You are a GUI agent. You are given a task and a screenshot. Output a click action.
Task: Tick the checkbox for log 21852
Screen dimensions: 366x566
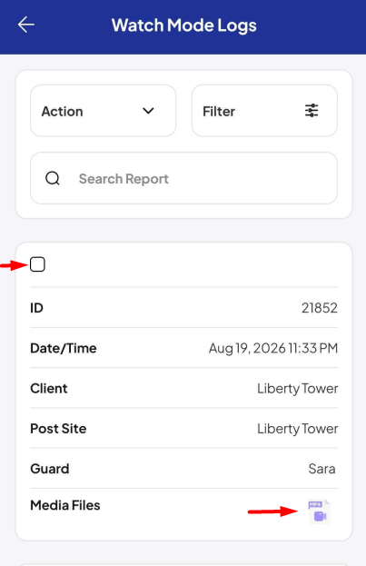tap(37, 264)
